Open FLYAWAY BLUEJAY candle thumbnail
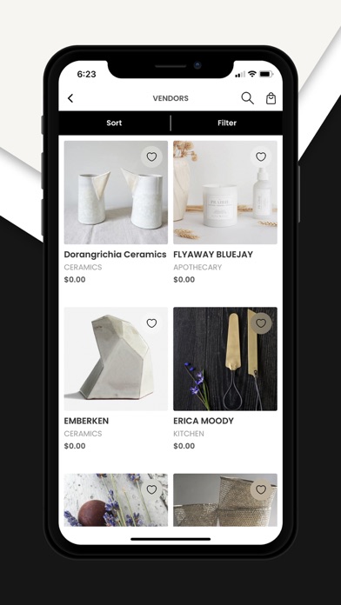 pos(225,192)
